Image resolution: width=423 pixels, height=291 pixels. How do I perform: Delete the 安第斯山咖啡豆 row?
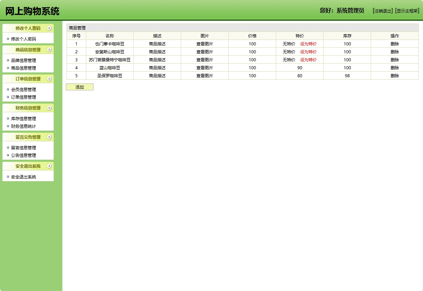point(395,52)
